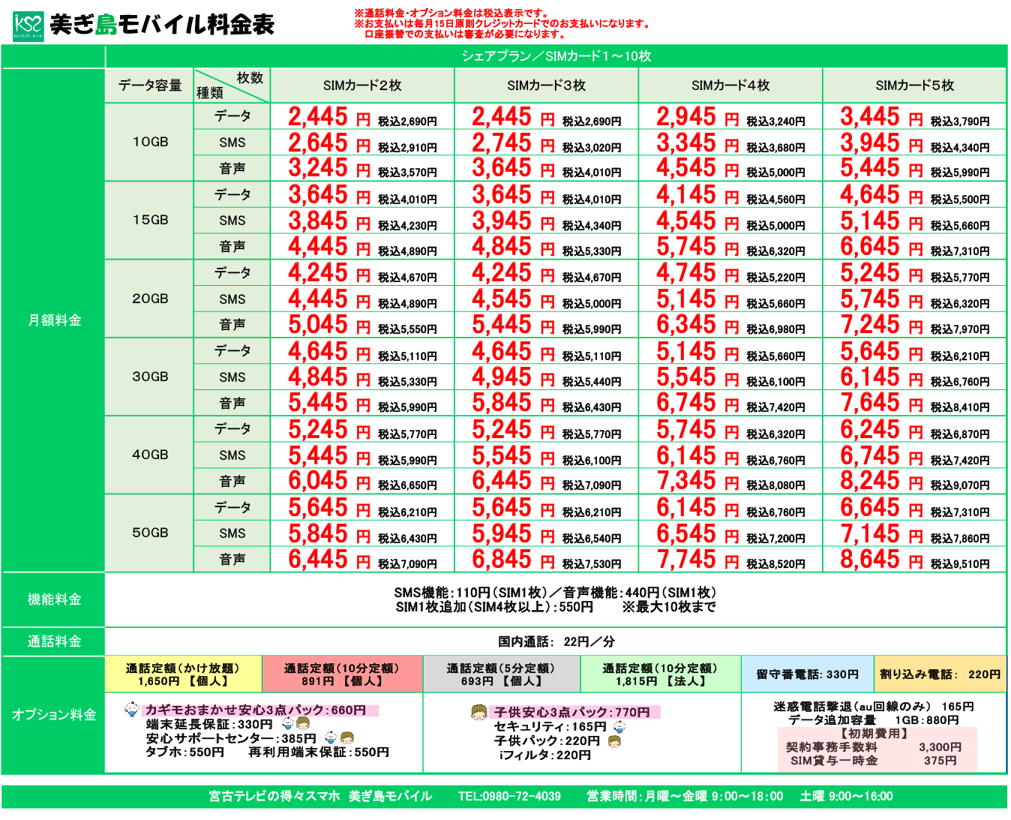Screen dimensions: 1011x820
Task: Click the SIMカード2枚 column header
Action: tap(362, 86)
